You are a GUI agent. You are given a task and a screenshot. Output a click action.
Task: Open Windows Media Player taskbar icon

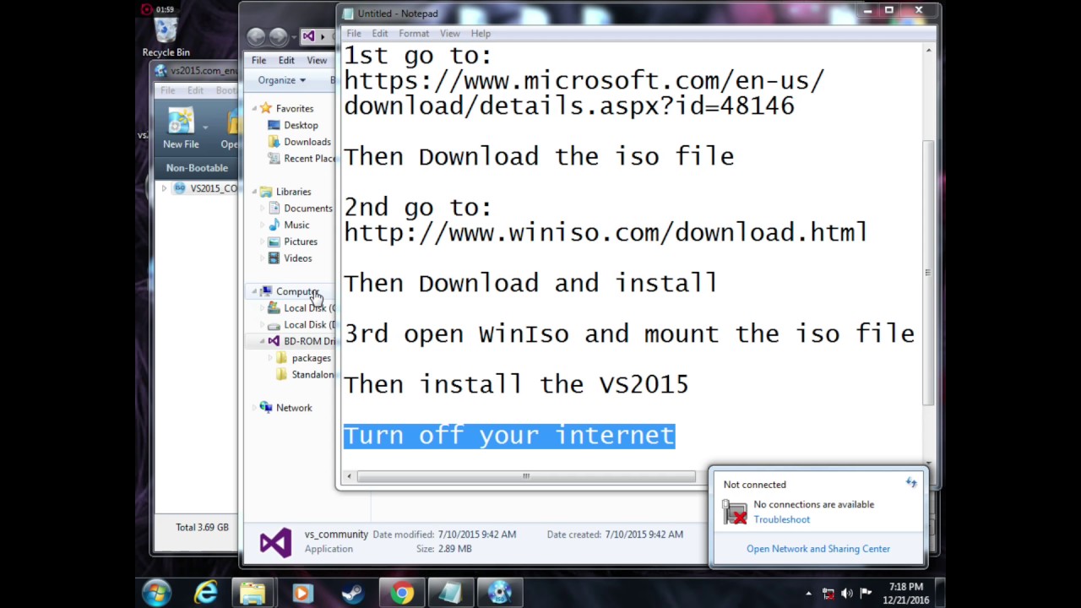(x=301, y=593)
